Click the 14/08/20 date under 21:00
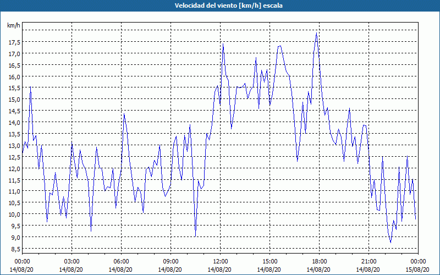This screenshot has width=440, height=275. (368, 269)
